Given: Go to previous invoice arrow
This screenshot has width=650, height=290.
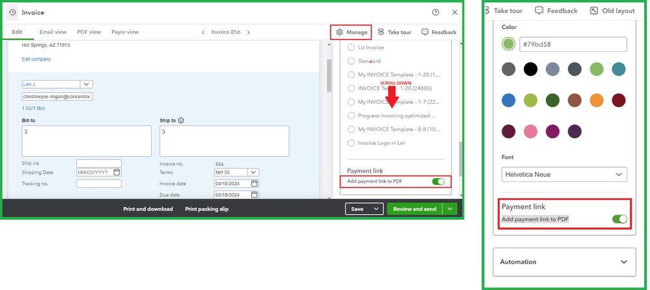Looking at the screenshot, I should pos(203,33).
